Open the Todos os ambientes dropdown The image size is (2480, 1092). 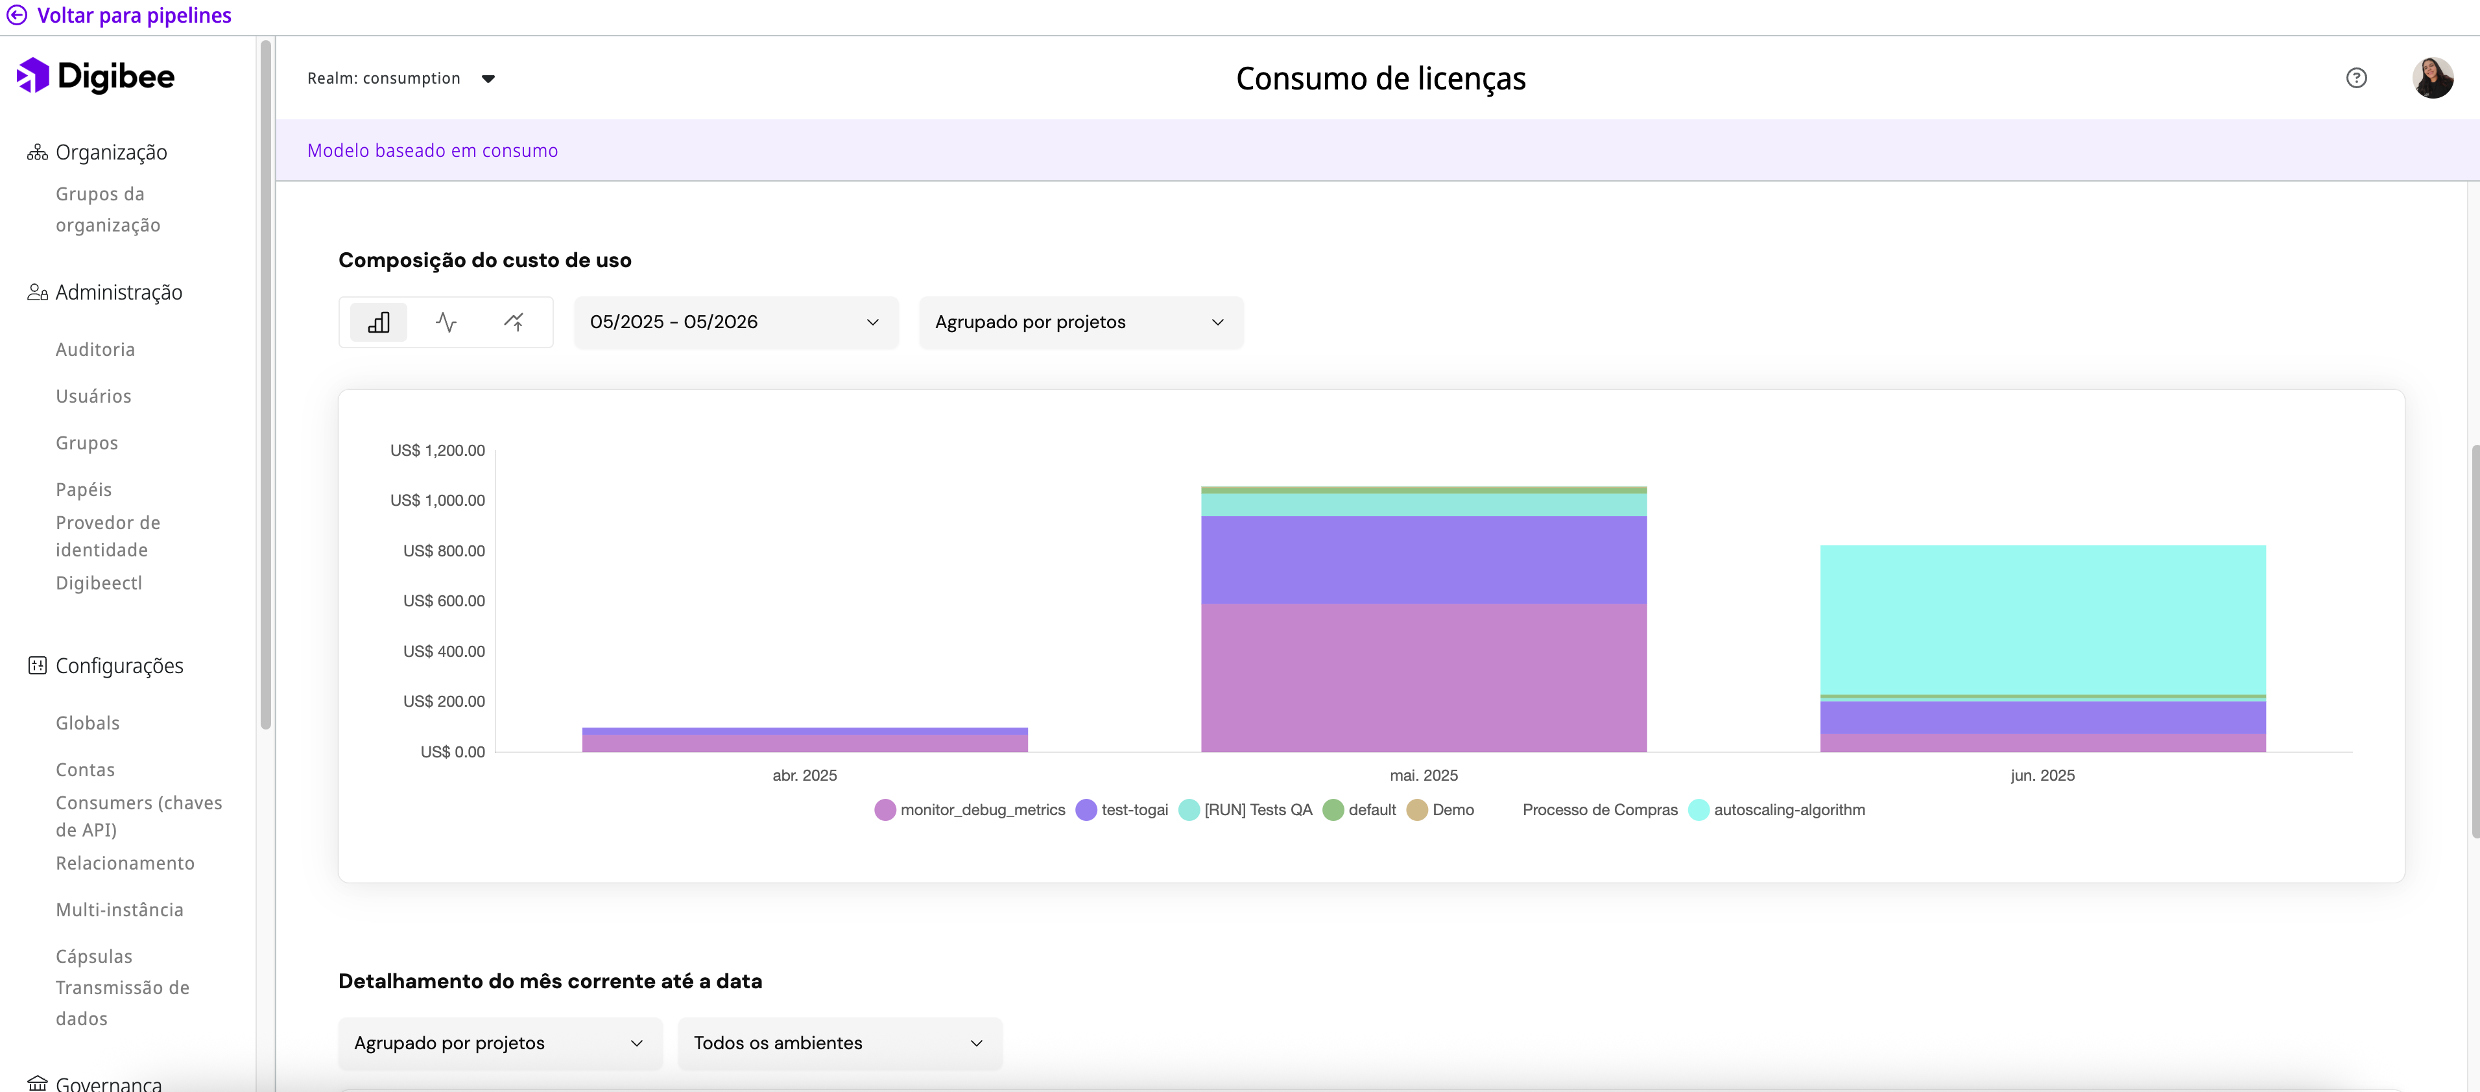click(x=839, y=1043)
